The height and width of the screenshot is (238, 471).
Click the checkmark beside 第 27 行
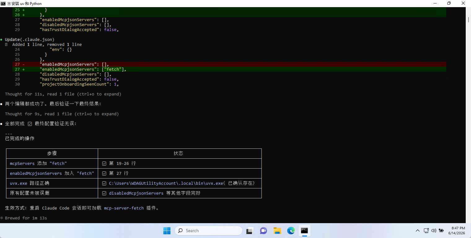[104, 173]
